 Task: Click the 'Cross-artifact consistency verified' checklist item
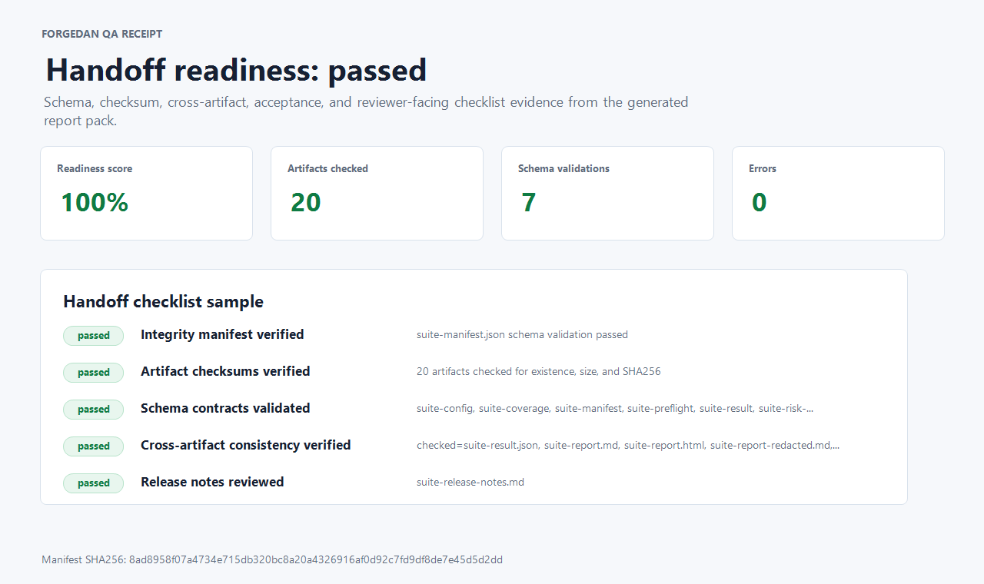pos(245,445)
